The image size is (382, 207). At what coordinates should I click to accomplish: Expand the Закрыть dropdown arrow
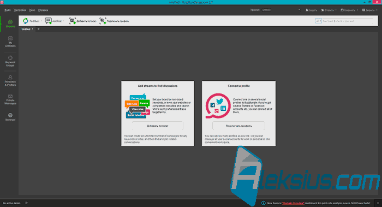377,10
